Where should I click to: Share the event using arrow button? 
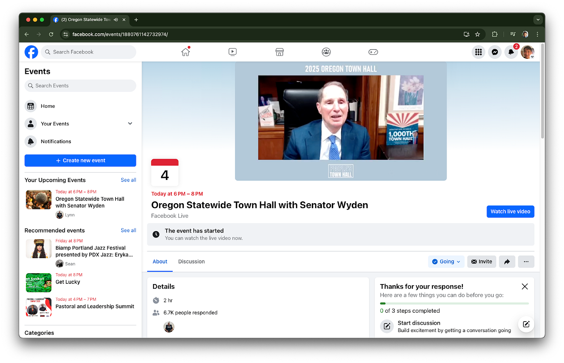507,262
